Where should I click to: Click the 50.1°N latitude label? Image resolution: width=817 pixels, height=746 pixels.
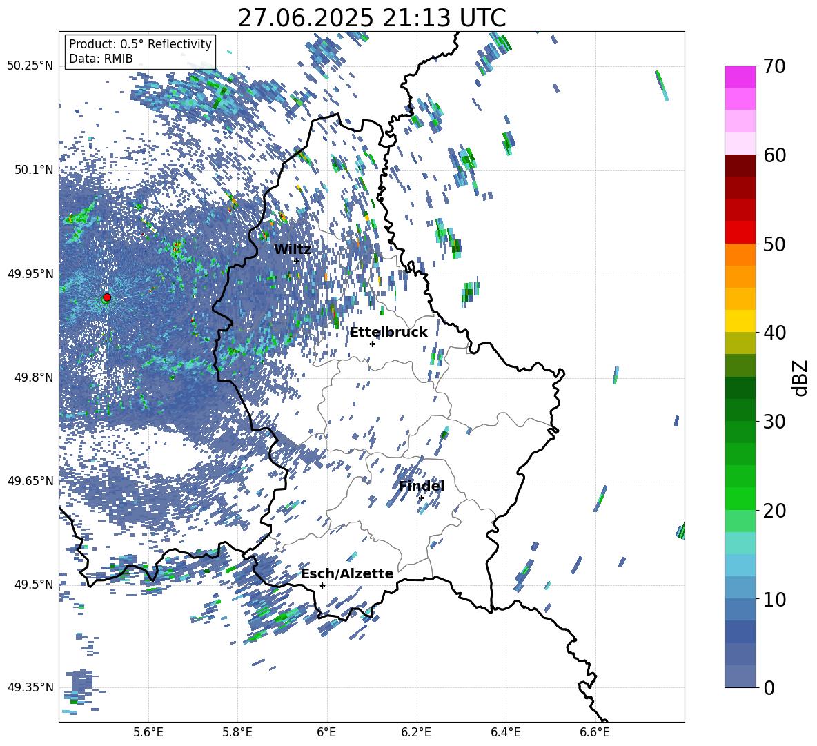pyautogui.click(x=33, y=170)
